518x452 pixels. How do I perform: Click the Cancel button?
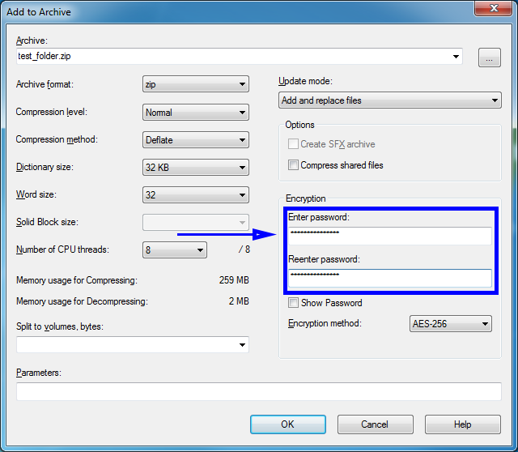(375, 424)
